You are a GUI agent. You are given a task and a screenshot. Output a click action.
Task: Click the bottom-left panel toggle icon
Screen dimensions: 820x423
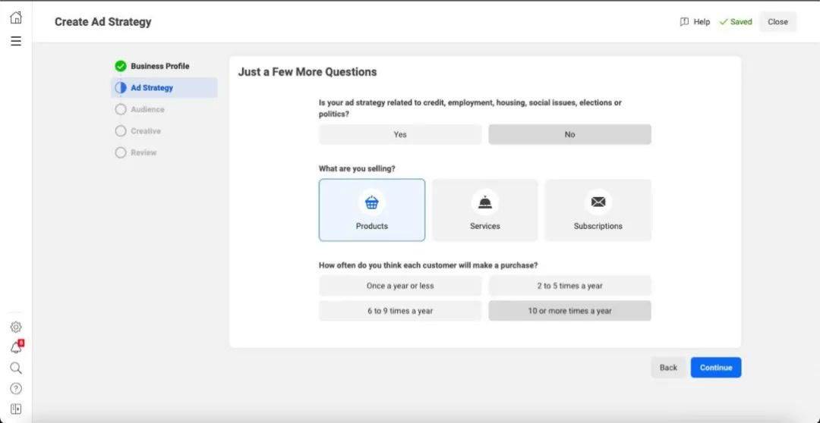[x=16, y=409]
